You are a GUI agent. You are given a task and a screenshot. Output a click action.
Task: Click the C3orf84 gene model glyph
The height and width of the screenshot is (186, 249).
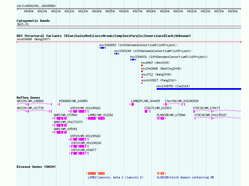(x=174, y=104)
